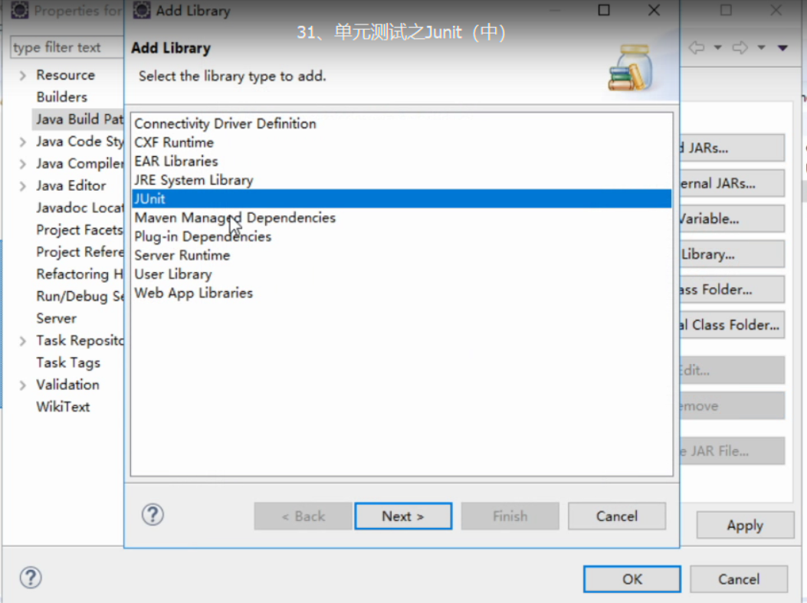Select Java Build Path in the tree
807x603 pixels.
click(x=79, y=120)
